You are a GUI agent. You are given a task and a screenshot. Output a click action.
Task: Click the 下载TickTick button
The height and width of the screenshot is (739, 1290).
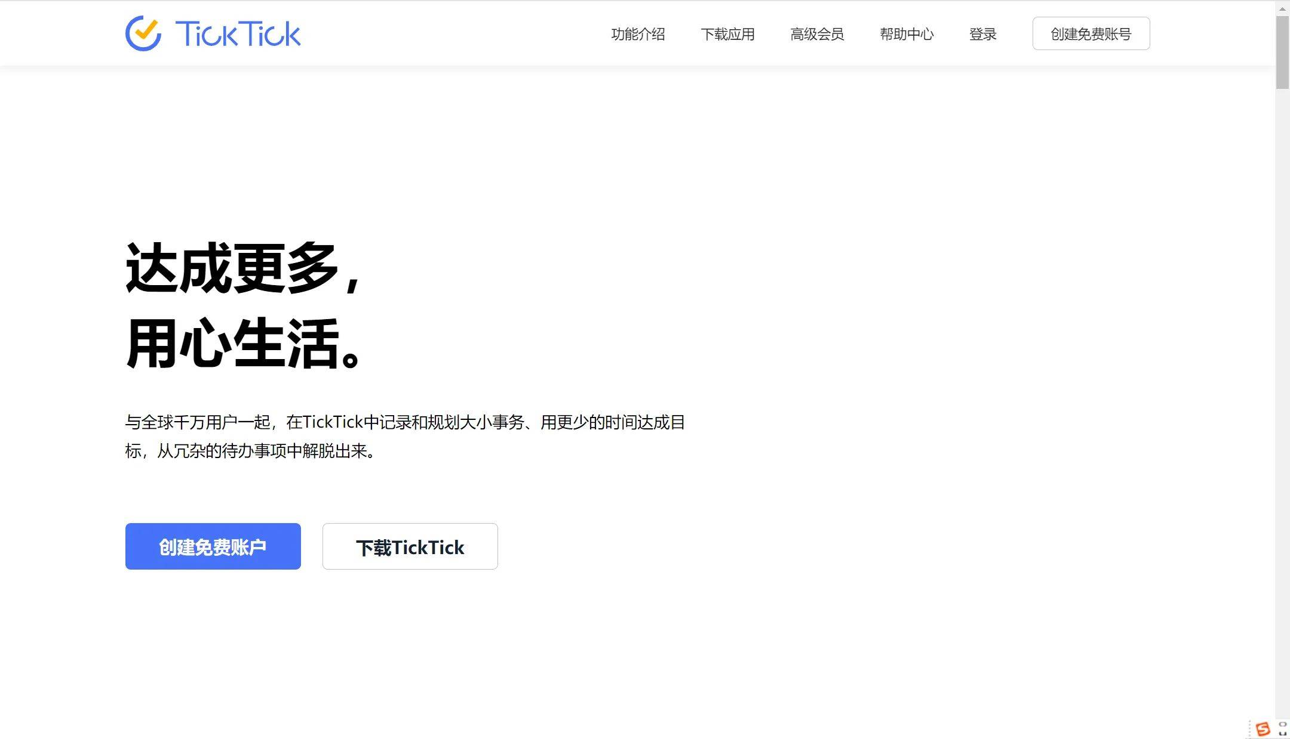coord(410,546)
